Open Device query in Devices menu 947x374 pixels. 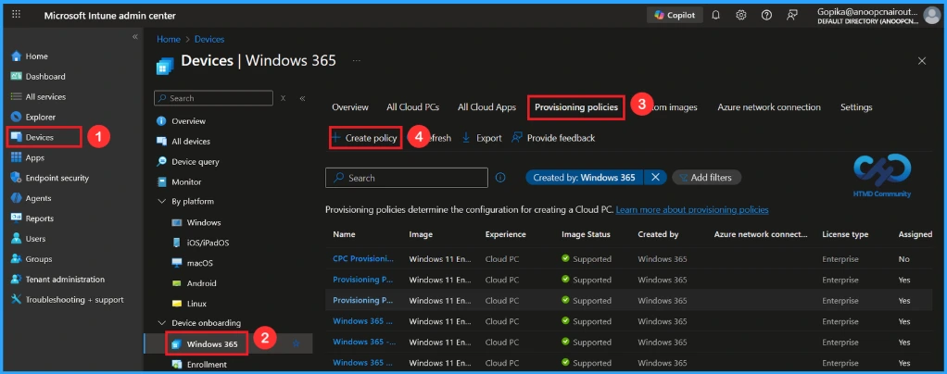tap(196, 162)
